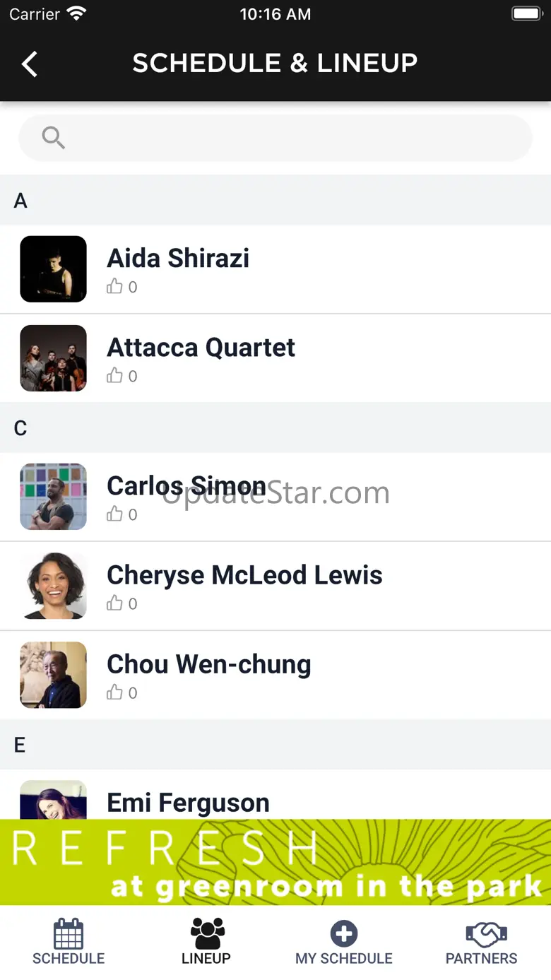Open Cheryse McLeod Lewis artist name
This screenshot has width=551, height=980.
pos(244,575)
